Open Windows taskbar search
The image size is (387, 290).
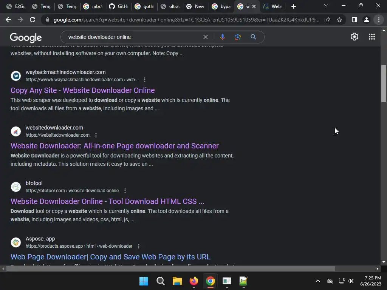[160, 281]
